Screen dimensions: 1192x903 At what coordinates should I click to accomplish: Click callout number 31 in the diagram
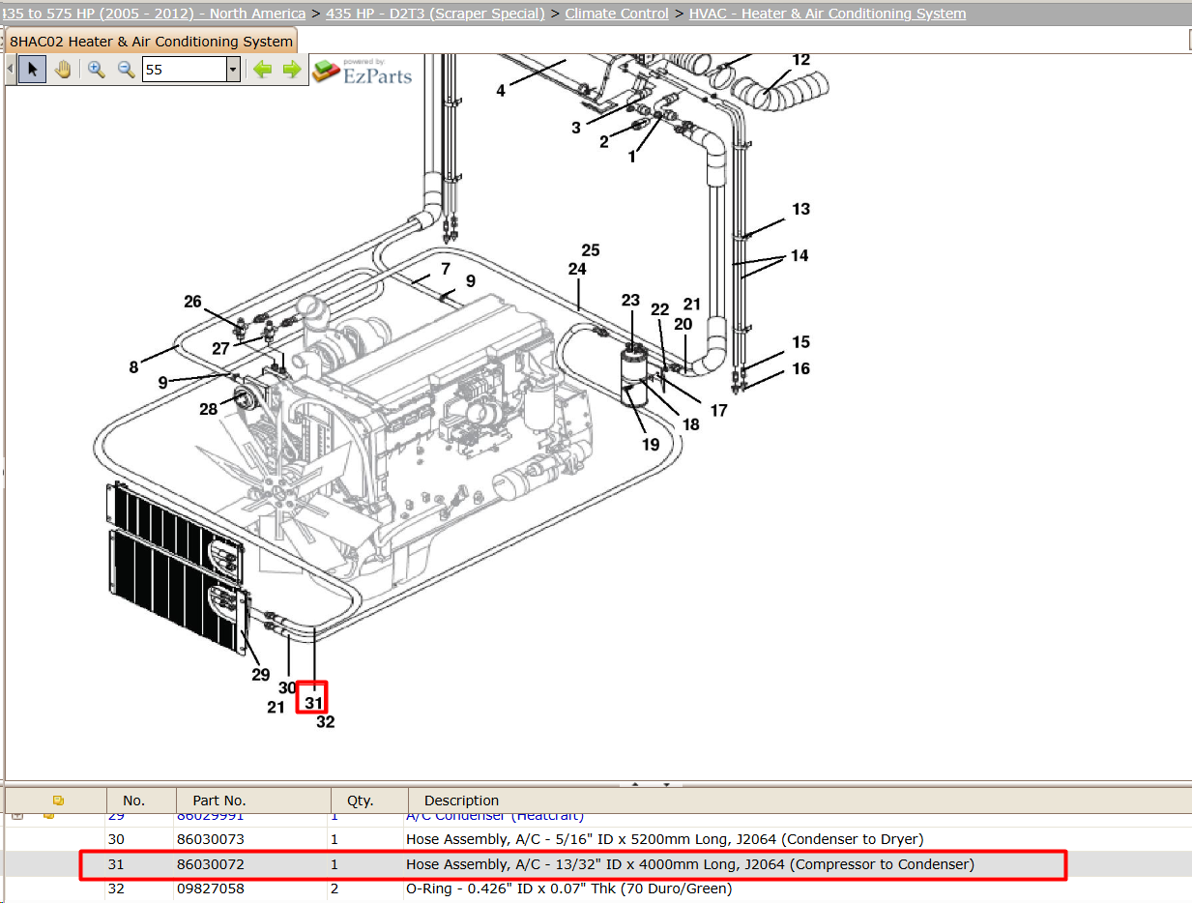click(x=313, y=703)
